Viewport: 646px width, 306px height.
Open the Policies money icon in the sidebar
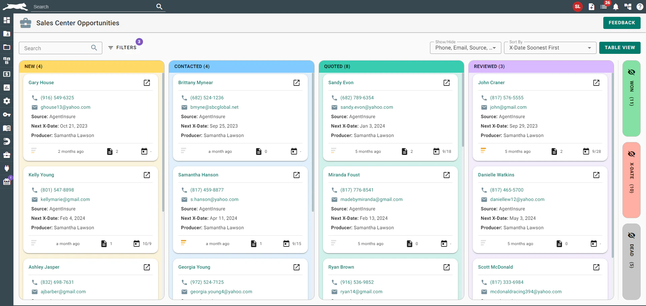pyautogui.click(x=7, y=74)
